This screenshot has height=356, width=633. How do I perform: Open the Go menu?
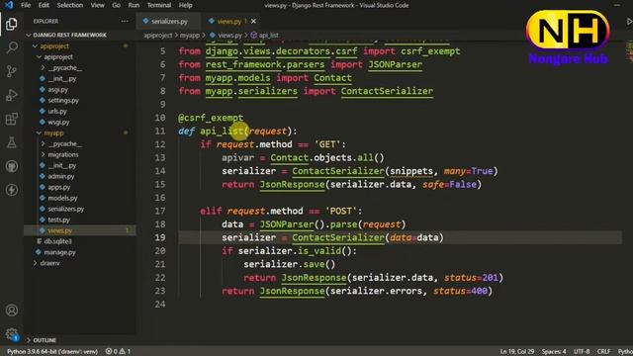click(x=116, y=5)
